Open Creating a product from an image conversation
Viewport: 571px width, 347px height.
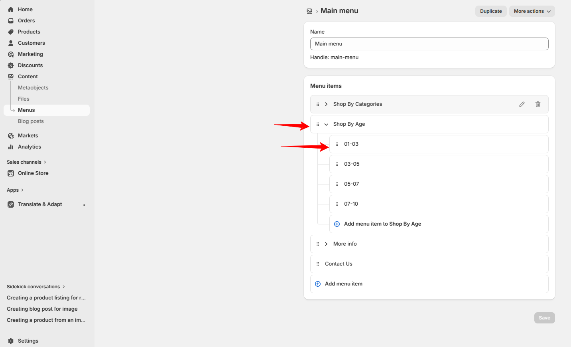click(x=46, y=320)
